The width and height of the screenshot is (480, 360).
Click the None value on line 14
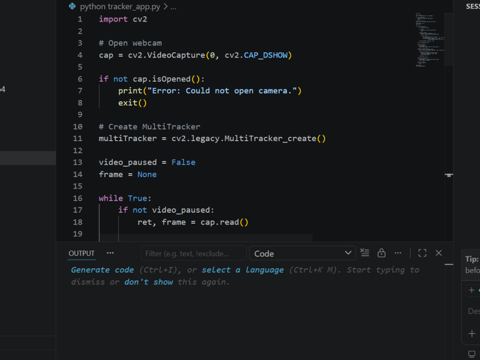tap(147, 175)
